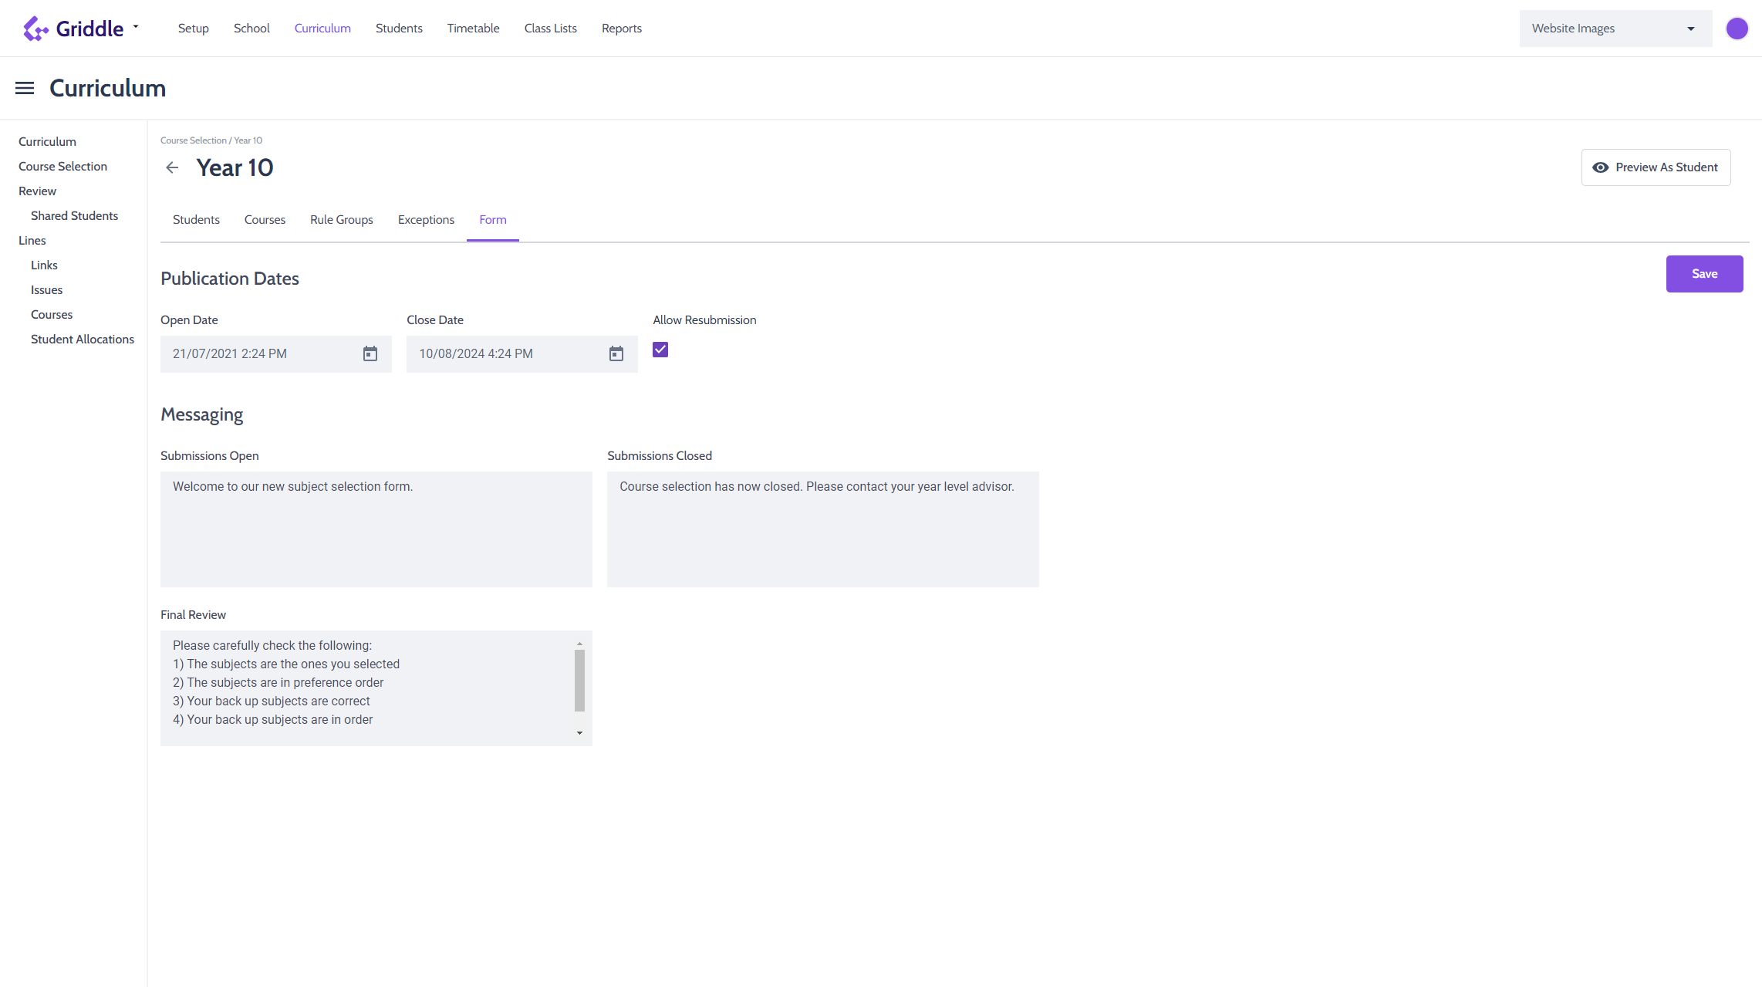Open the Timetable menu
Viewport: 1762px width, 987px height.
tap(473, 29)
